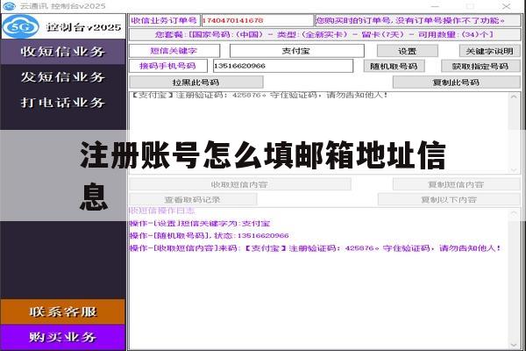Focus the 收信业务订单号 input field
Screen dimensions: 526x351
(257, 20)
